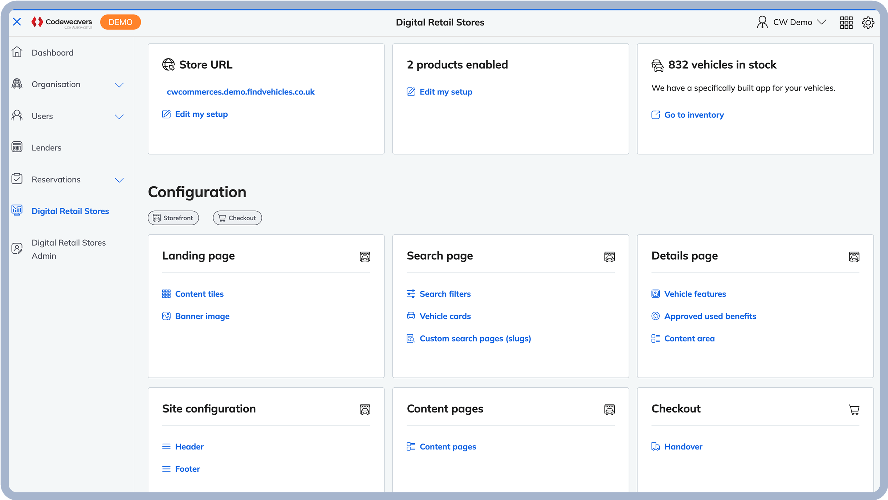Click the Reservations label in sidebar
This screenshot has width=888, height=500.
(x=56, y=180)
